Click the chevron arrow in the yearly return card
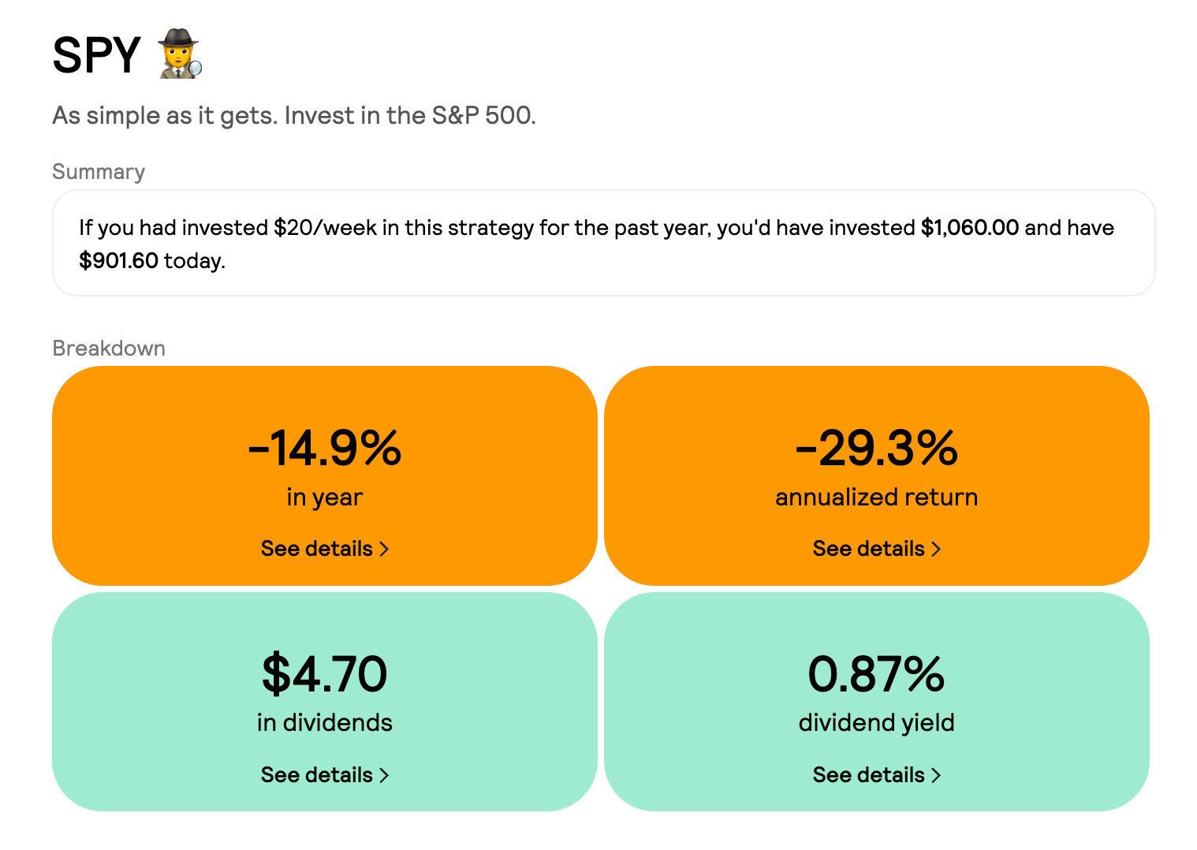1197x850 pixels. pyautogui.click(x=384, y=549)
